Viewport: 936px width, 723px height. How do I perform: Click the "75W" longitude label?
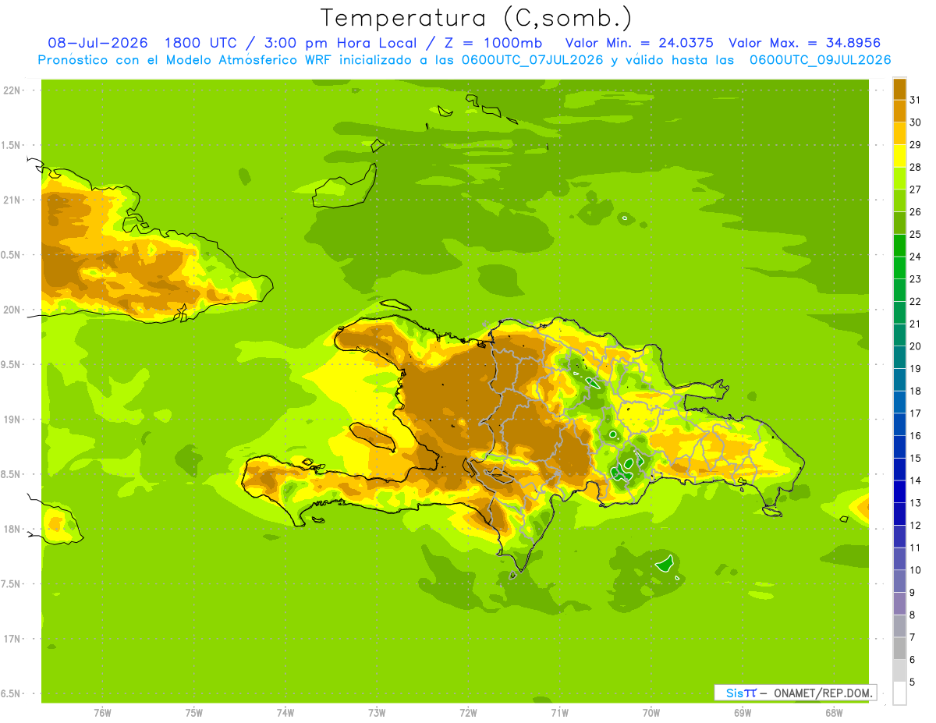pyautogui.click(x=194, y=713)
